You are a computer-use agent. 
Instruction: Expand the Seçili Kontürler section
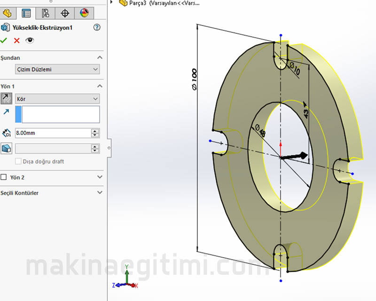[x=100, y=193]
